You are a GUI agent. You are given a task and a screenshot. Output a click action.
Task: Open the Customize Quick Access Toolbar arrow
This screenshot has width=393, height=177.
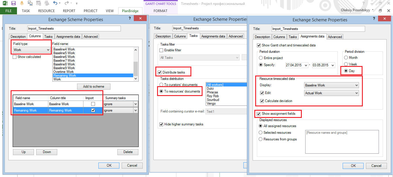(x=77, y=3)
